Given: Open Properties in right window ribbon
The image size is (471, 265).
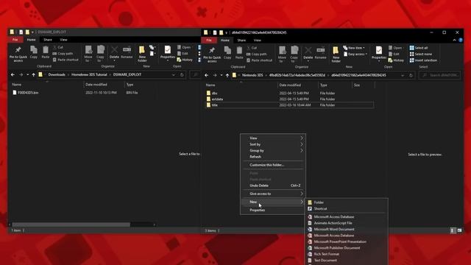Looking at the screenshot, I should (379, 54).
